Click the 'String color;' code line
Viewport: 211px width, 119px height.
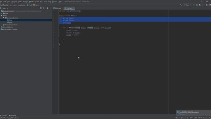tap(69, 20)
